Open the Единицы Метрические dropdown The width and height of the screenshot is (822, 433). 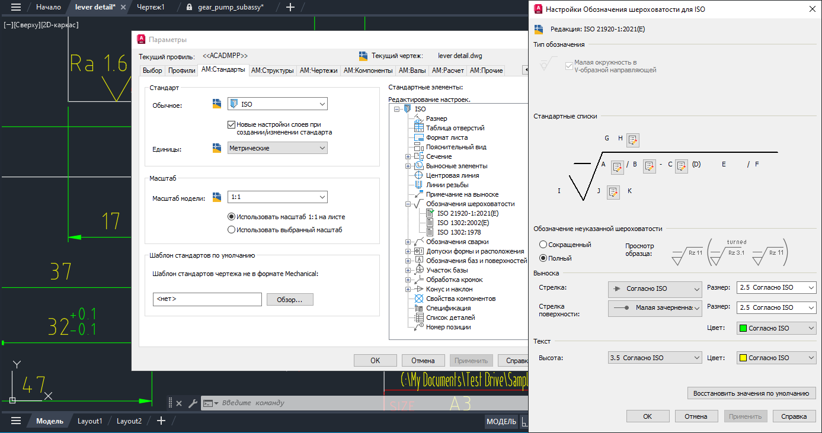click(278, 148)
